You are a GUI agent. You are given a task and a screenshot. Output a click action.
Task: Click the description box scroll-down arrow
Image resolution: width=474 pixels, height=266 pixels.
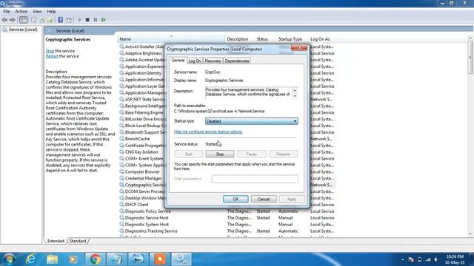pyautogui.click(x=295, y=95)
